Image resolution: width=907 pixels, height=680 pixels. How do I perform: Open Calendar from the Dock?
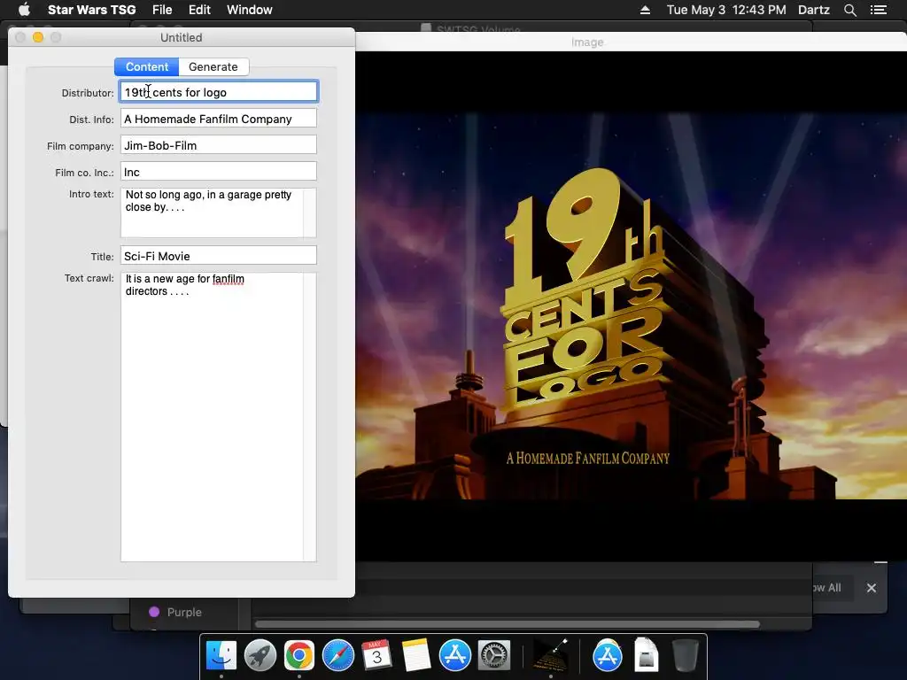pyautogui.click(x=376, y=655)
